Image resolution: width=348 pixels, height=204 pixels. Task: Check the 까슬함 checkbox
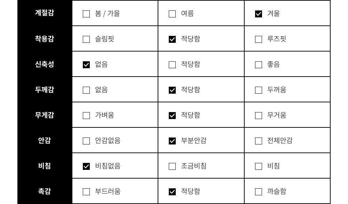pos(258,192)
